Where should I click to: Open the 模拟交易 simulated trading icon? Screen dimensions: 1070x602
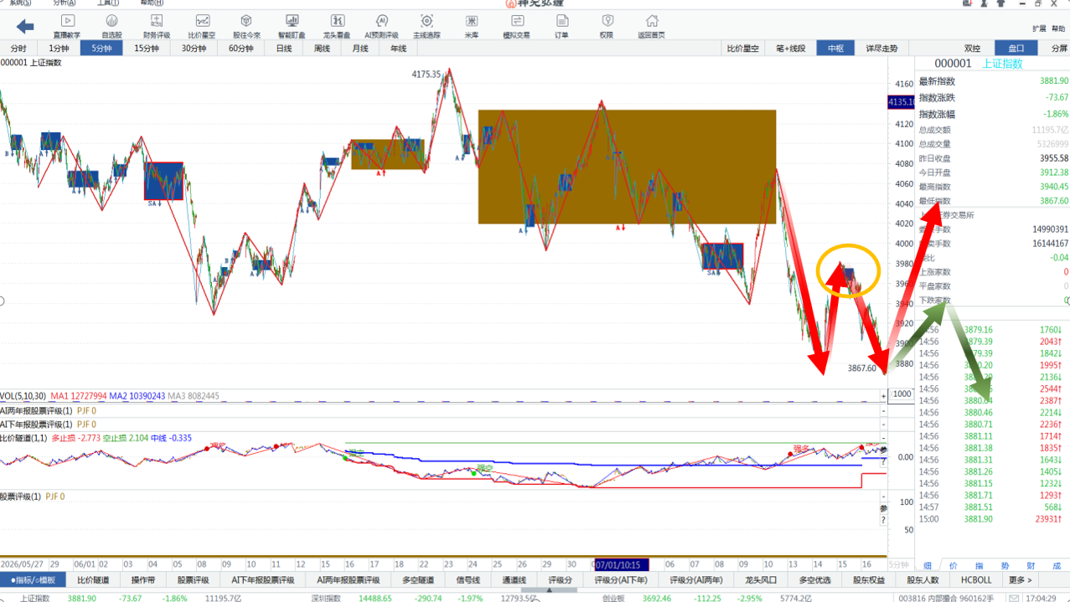pos(516,26)
